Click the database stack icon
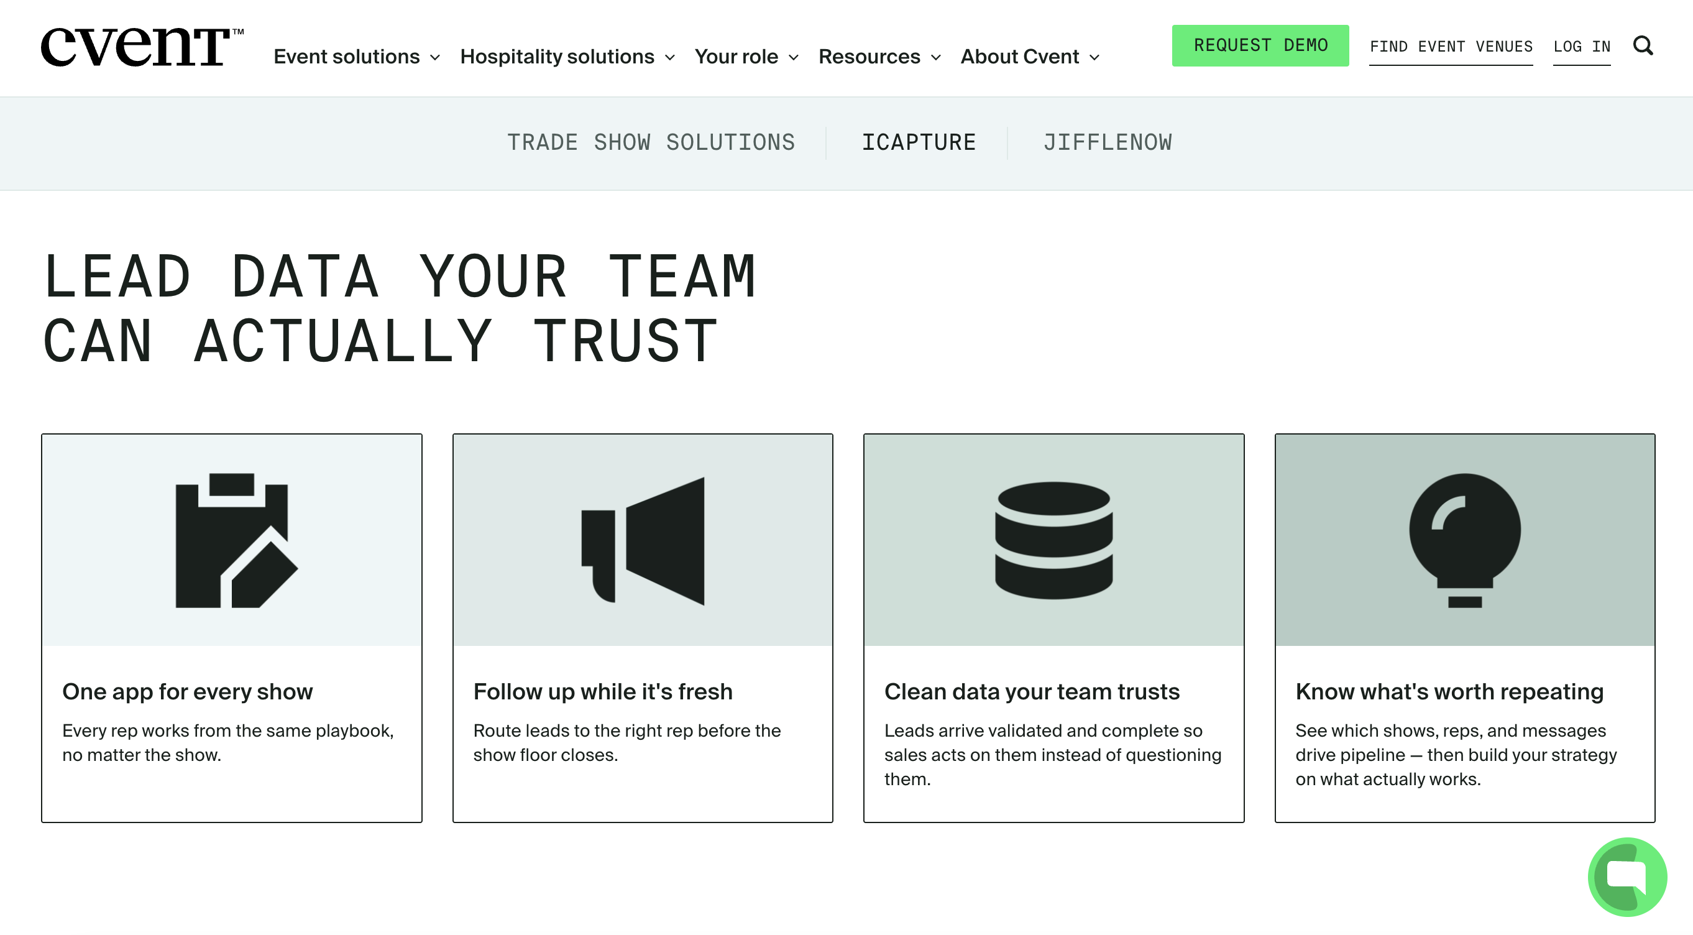The width and height of the screenshot is (1693, 935). [1053, 540]
